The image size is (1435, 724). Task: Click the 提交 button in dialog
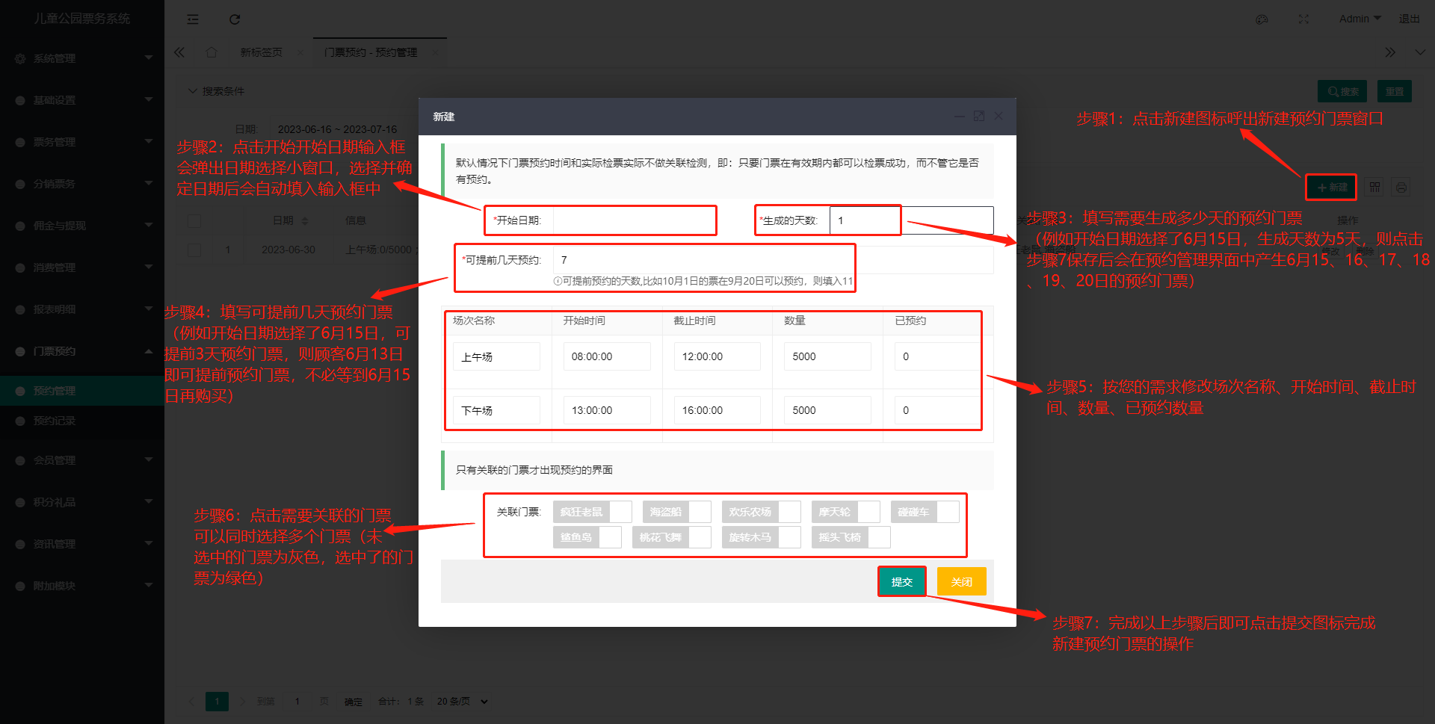(902, 581)
